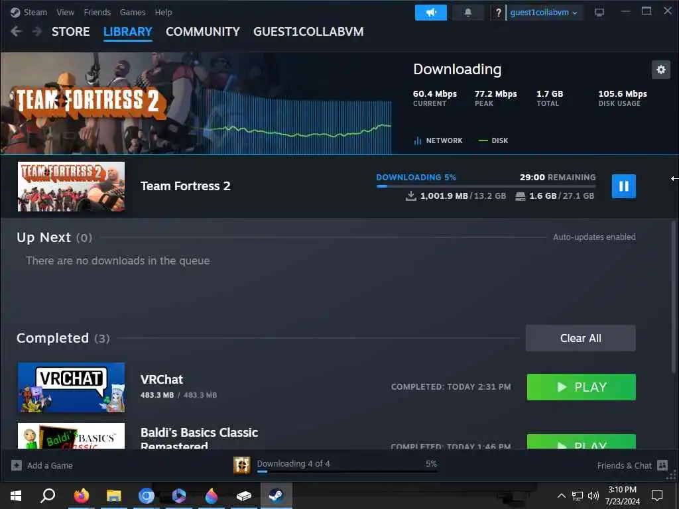Go forward with the right arrow
Viewport: 679px width, 509px height.
(37, 32)
